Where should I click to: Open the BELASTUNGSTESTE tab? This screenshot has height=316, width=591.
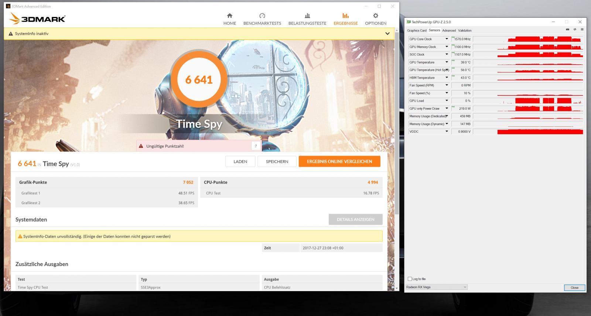[307, 19]
